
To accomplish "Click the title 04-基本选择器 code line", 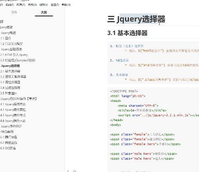I will (x=142, y=110).
